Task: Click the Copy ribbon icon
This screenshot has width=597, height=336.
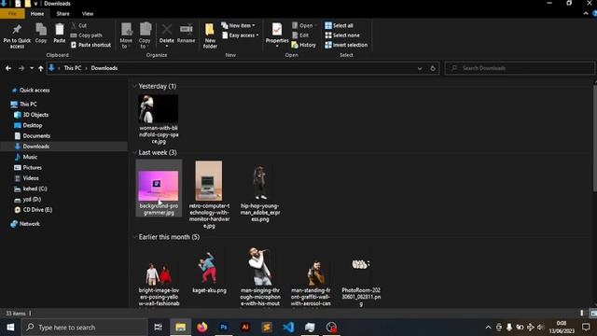Action: [41, 29]
